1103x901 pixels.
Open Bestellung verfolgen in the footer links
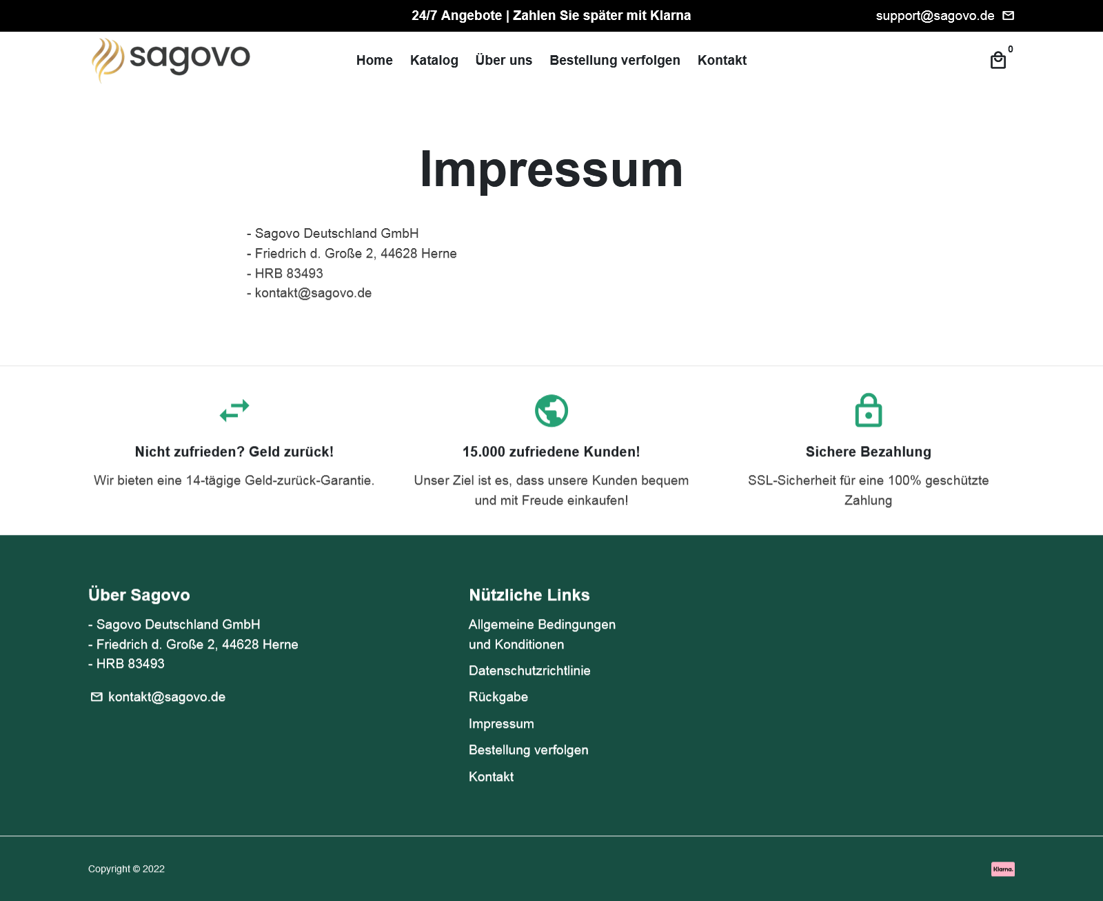coord(529,750)
